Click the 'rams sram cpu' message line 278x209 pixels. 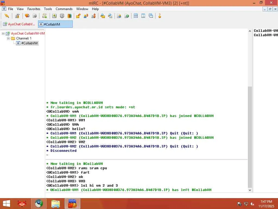coord(76,168)
